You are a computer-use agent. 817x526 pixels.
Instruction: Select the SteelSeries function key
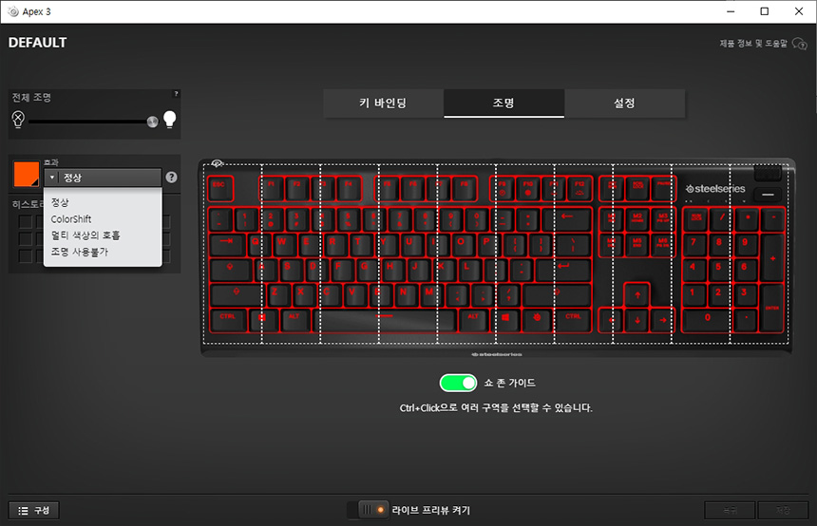(537, 320)
